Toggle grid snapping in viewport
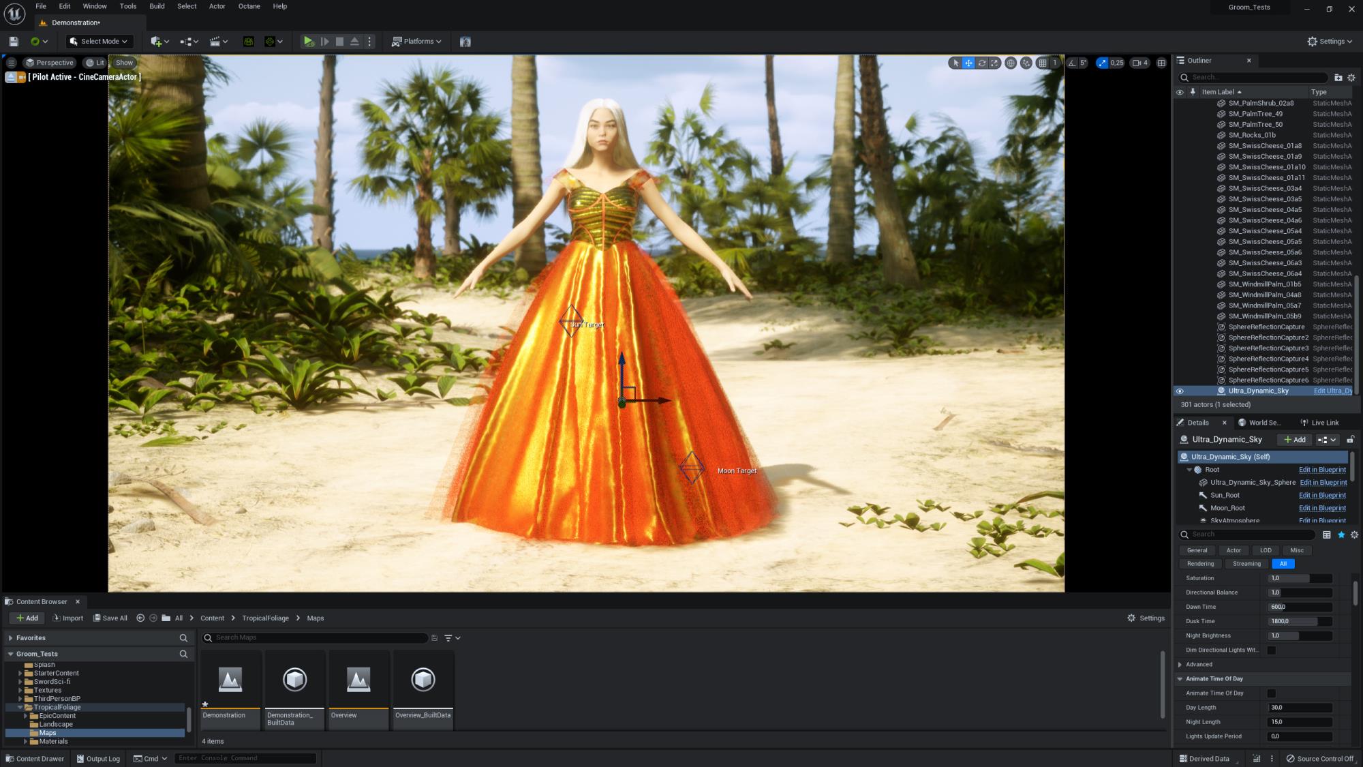 click(x=1042, y=63)
